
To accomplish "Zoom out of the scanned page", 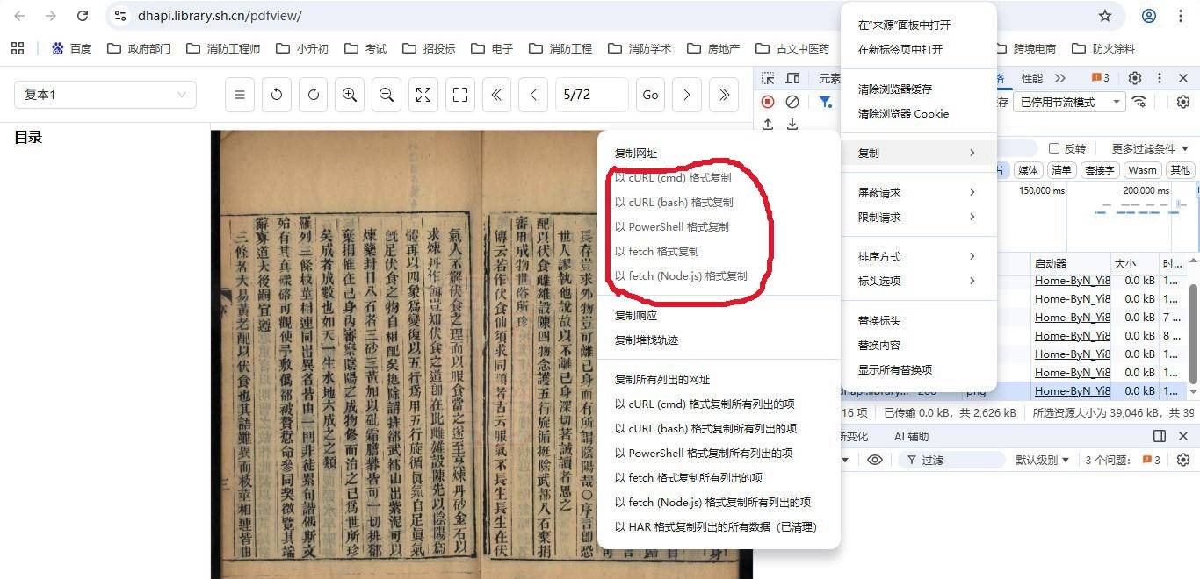I will point(386,95).
